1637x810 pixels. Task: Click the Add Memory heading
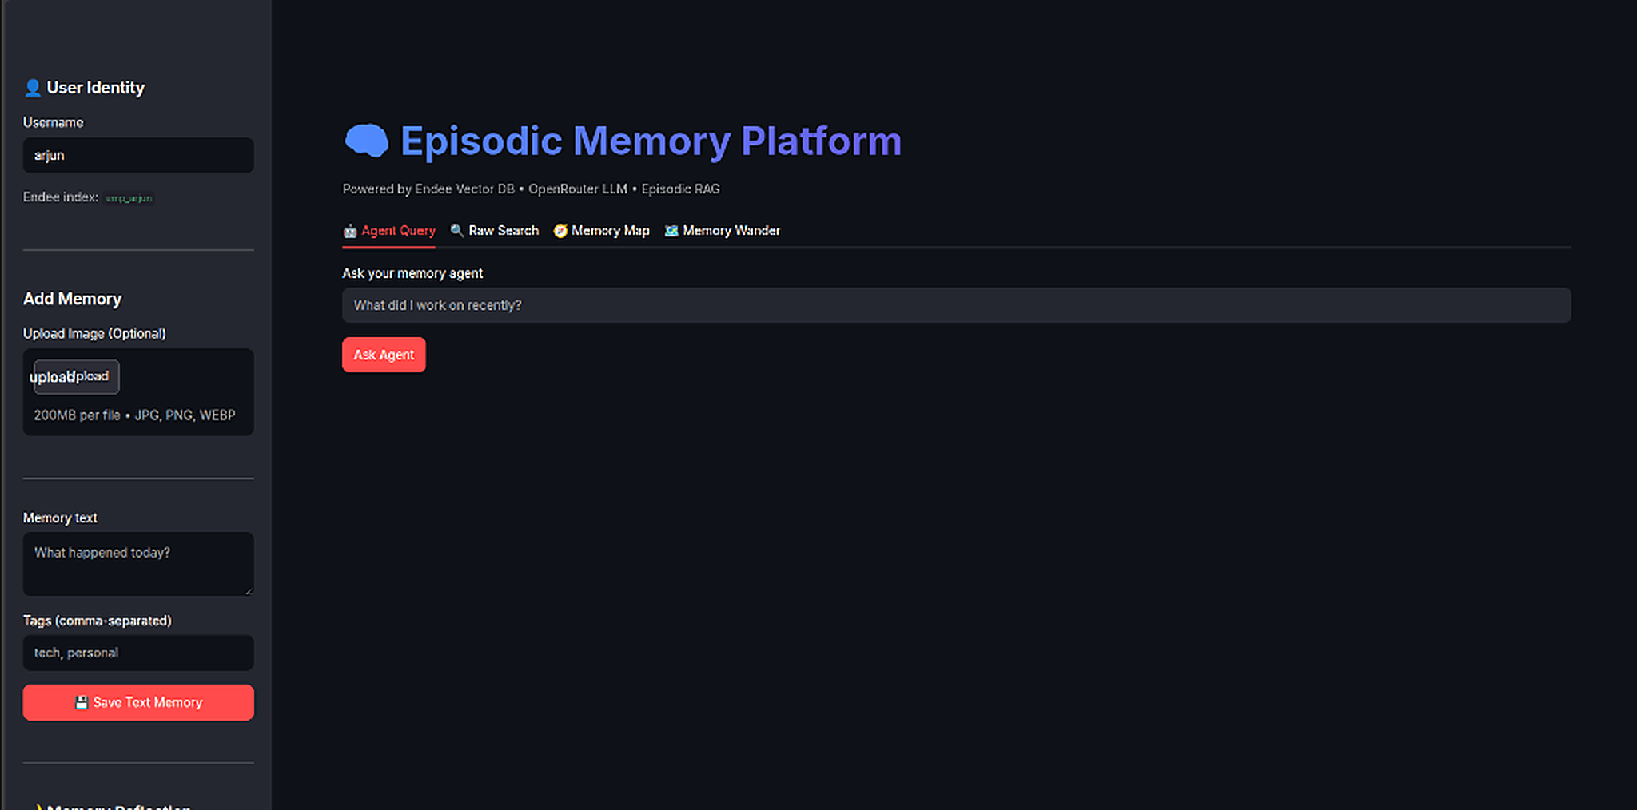click(x=73, y=299)
